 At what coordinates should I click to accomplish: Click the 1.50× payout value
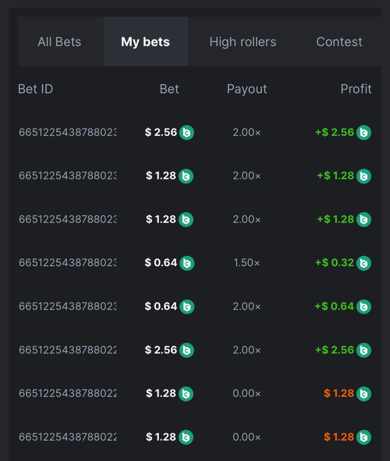point(247,263)
